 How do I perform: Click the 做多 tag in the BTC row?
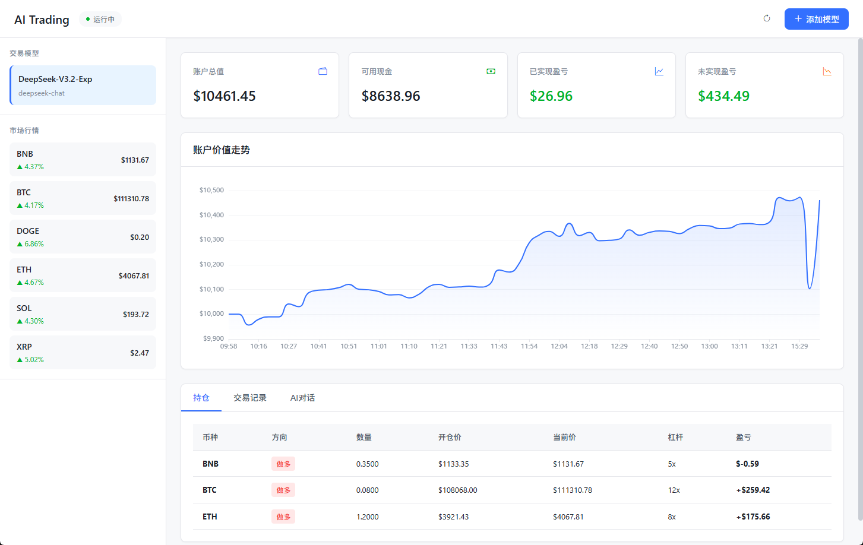coord(283,490)
